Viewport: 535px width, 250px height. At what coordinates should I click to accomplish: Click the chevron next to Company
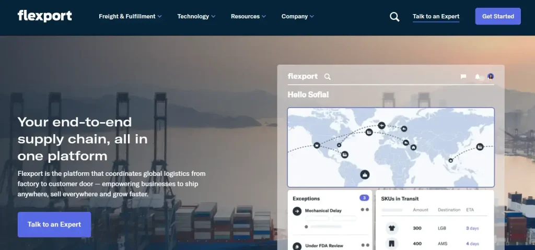(x=311, y=16)
